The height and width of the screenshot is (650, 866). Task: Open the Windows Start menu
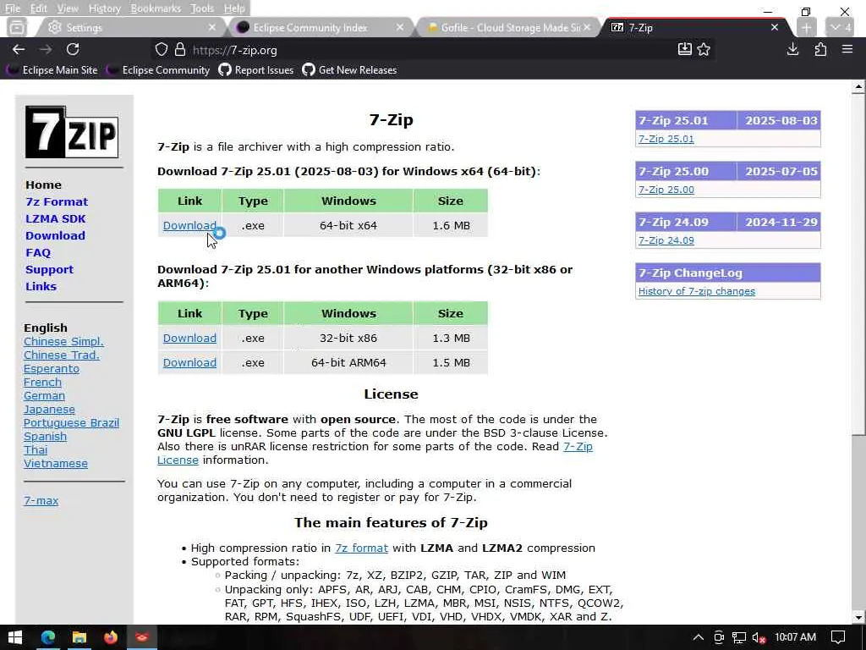pyautogui.click(x=15, y=637)
